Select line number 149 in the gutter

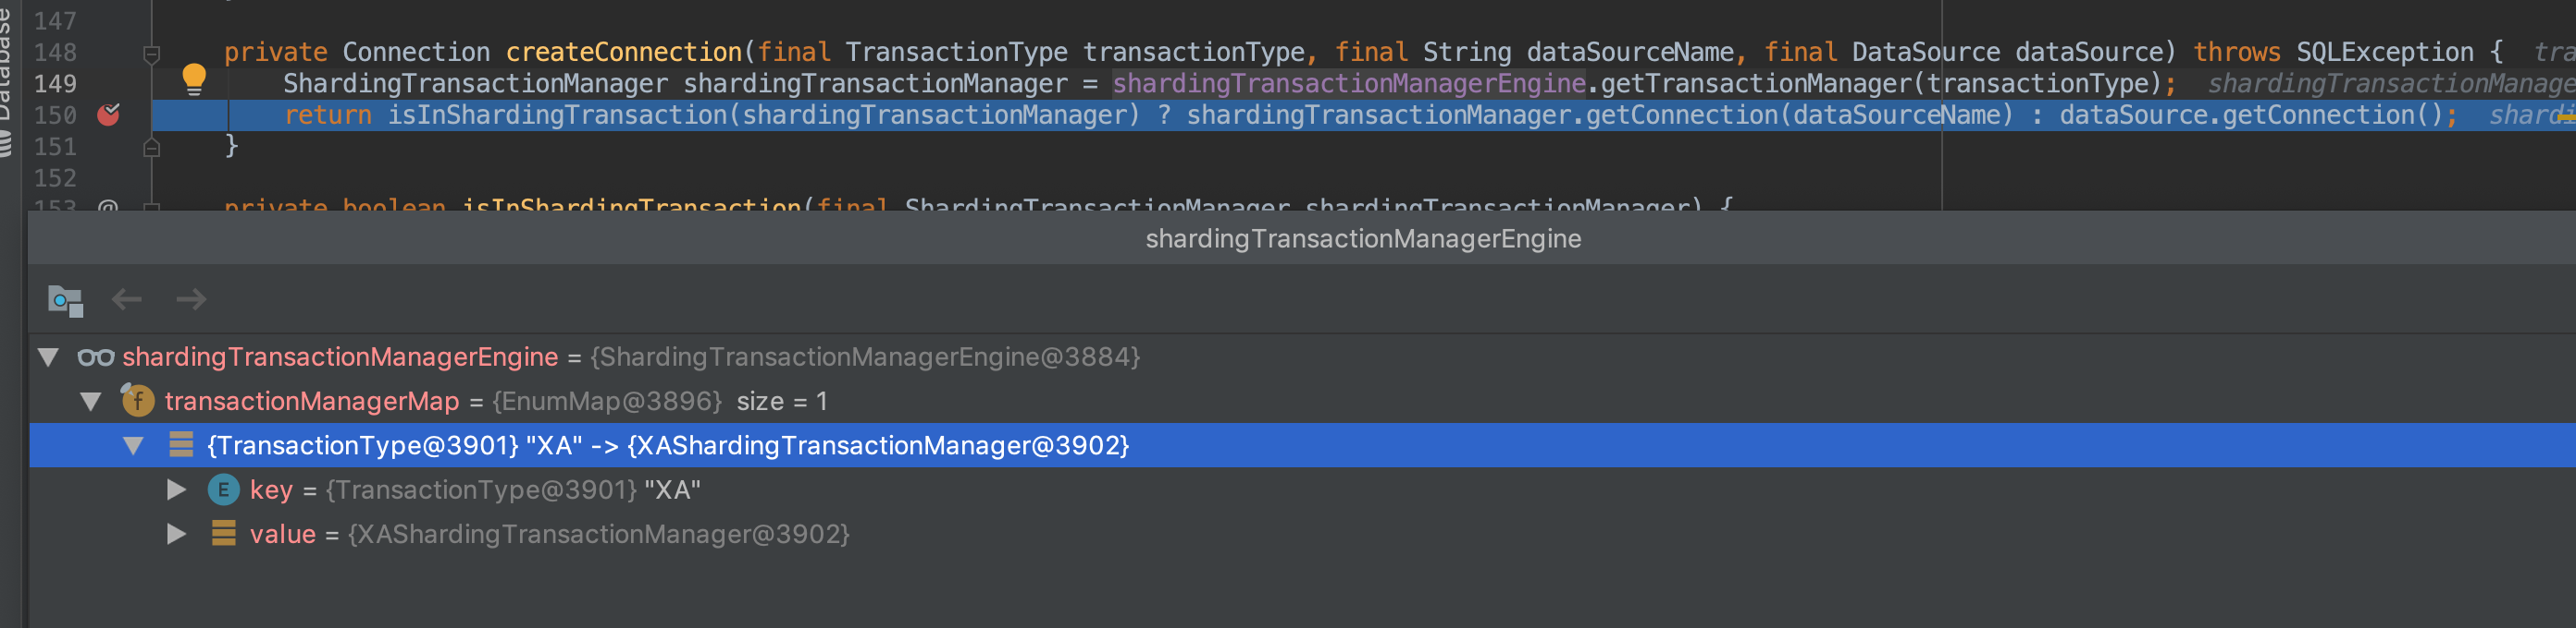pos(58,84)
